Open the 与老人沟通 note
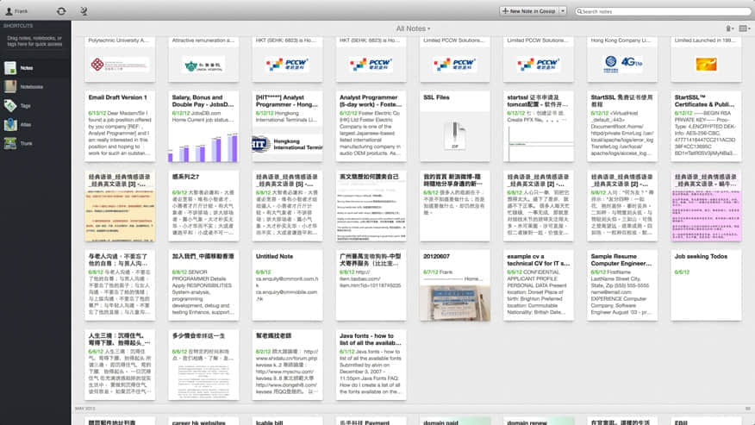Screen dimensions: 755x425 (x=120, y=285)
